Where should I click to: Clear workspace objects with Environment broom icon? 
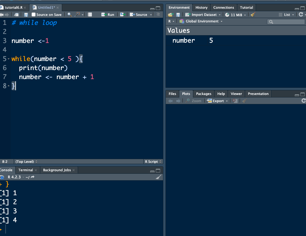[253, 15]
